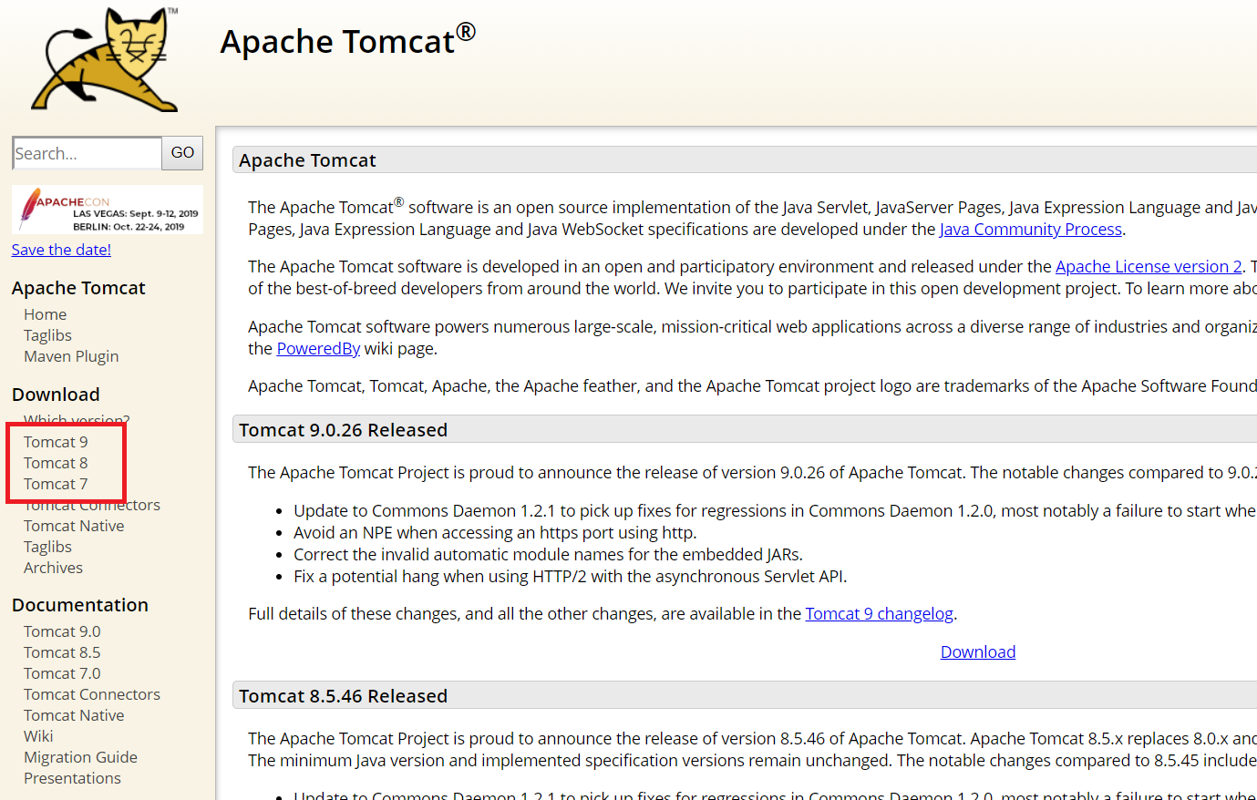Follow the Java Community Process link
Viewport: 1257px width, 800px height.
1031,230
